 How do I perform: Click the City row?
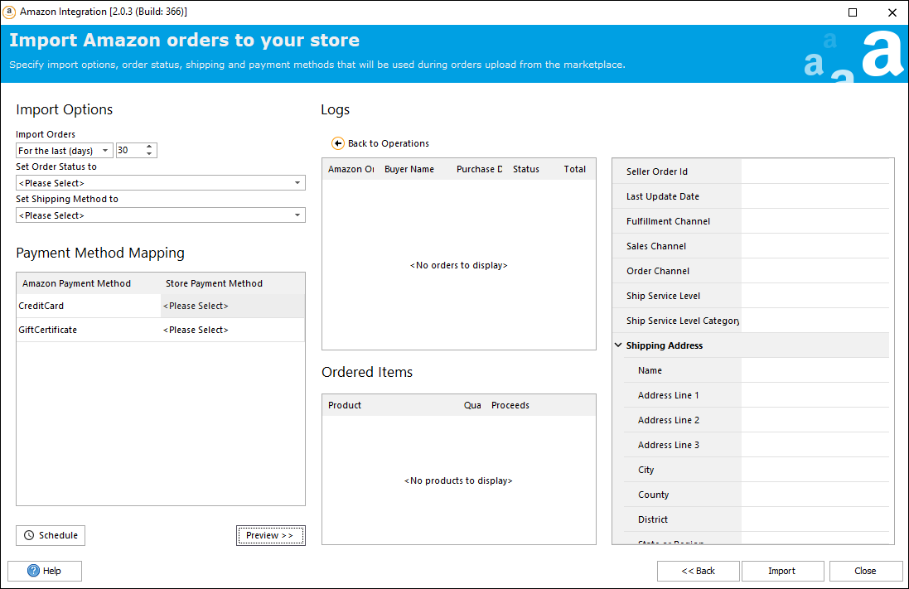point(757,471)
